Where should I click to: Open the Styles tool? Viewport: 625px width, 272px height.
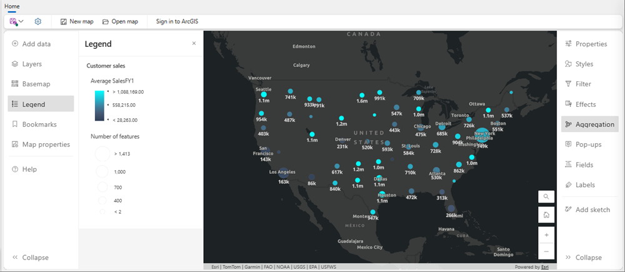(590, 64)
